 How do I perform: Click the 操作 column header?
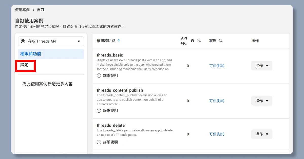[255, 41]
